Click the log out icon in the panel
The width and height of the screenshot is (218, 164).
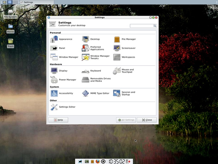point(128,161)
